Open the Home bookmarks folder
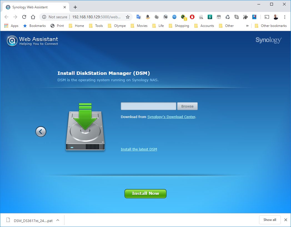This screenshot has height=227, width=291. (x=76, y=26)
